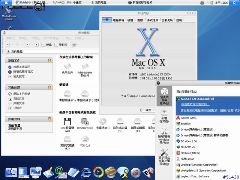Image resolution: width=240 pixels, height=180 pixels.
Task: Click the 檢視系統資訊 link
Action: [22, 67]
